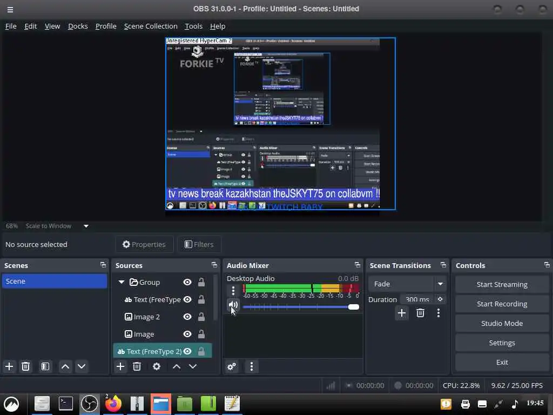This screenshot has width=553, height=415.
Task: Click the music note tray icon
Action: [x=515, y=404]
